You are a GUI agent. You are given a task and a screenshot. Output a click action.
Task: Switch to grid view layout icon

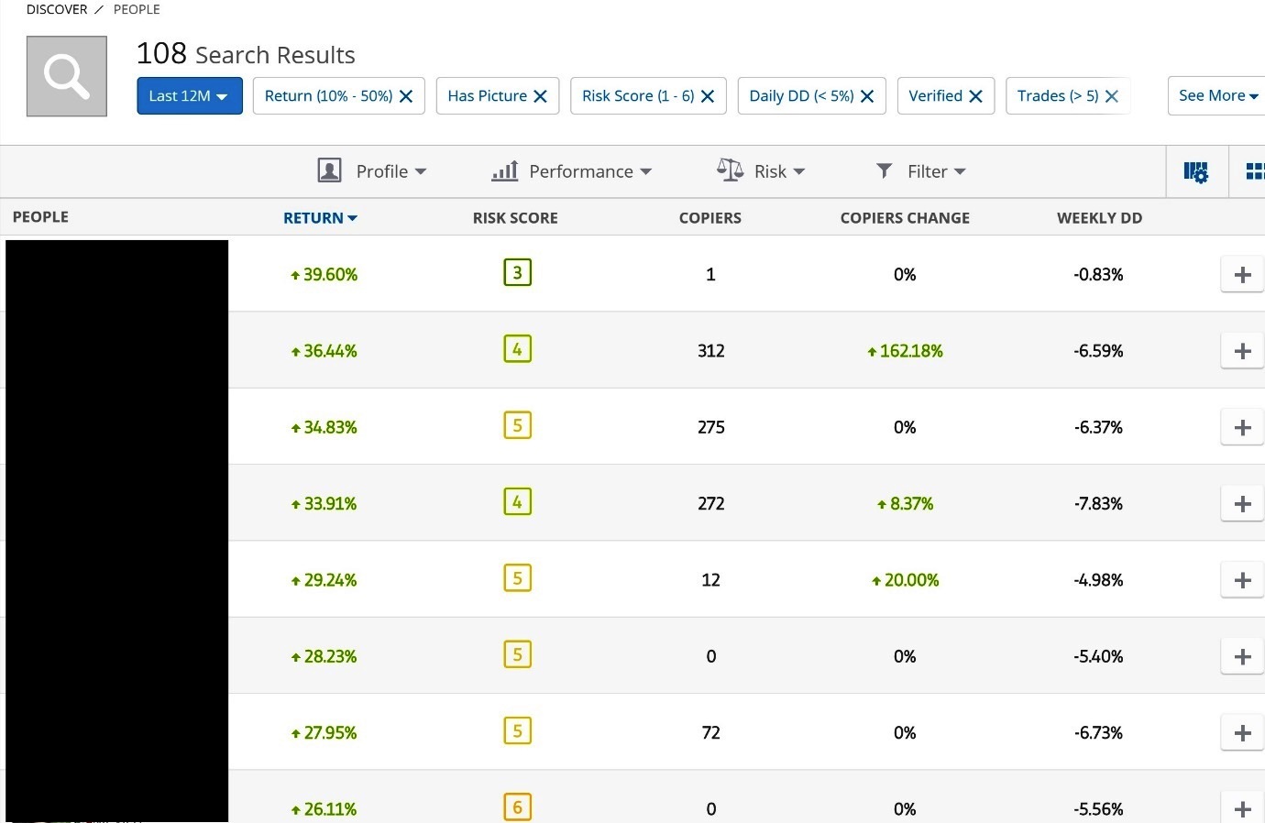(x=1255, y=170)
